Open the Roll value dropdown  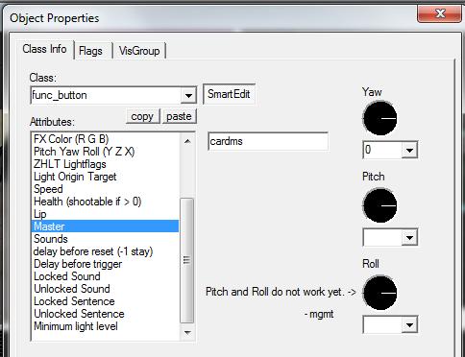[x=409, y=325]
